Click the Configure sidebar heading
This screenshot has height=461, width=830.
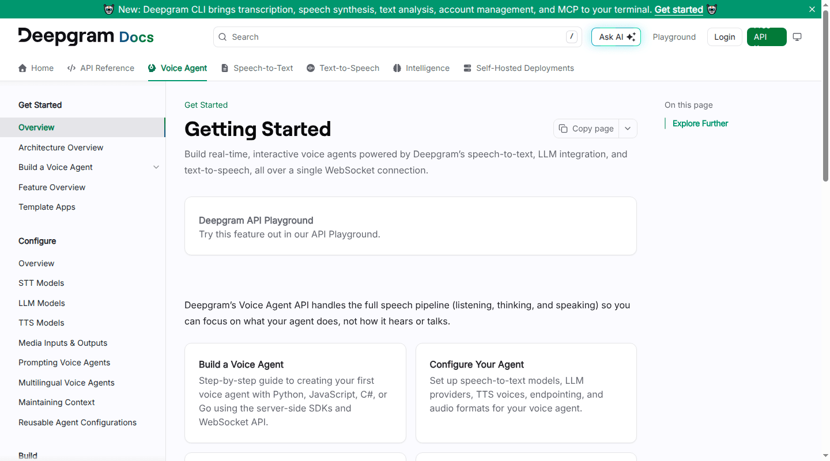pyautogui.click(x=37, y=241)
